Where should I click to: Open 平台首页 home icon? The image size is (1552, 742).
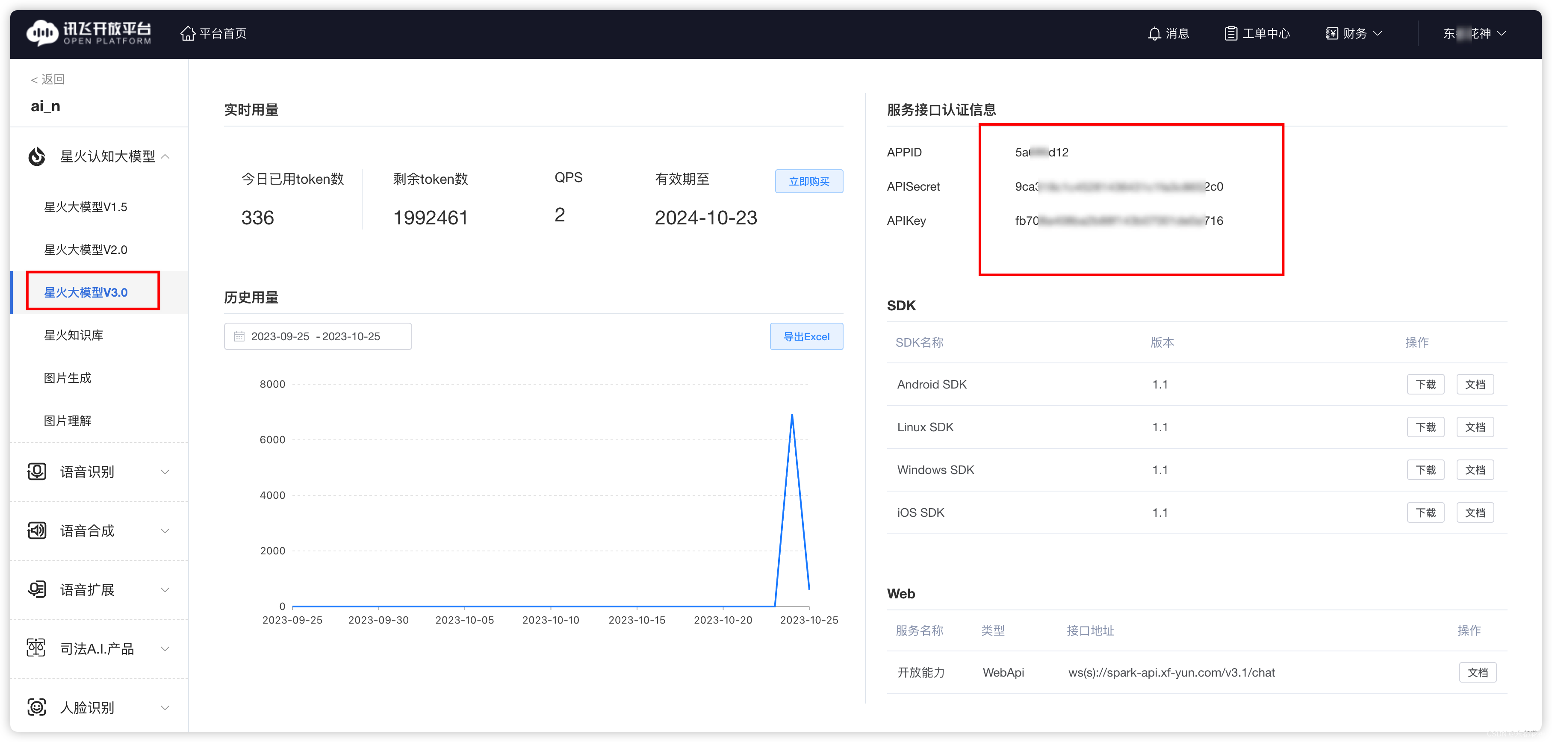(x=188, y=33)
